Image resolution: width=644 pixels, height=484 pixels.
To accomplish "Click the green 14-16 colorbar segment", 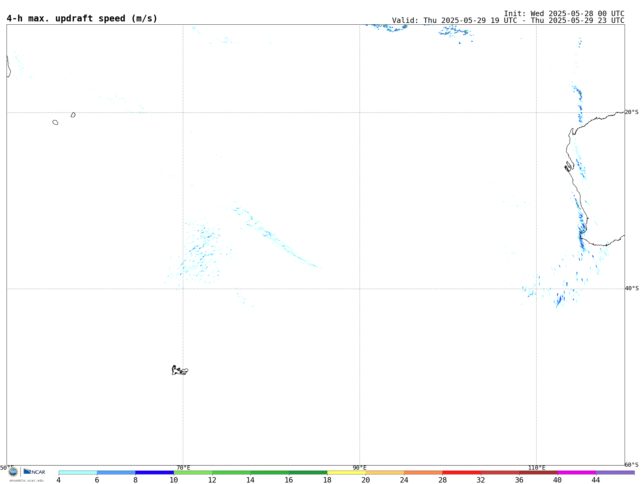I will tap(270, 473).
